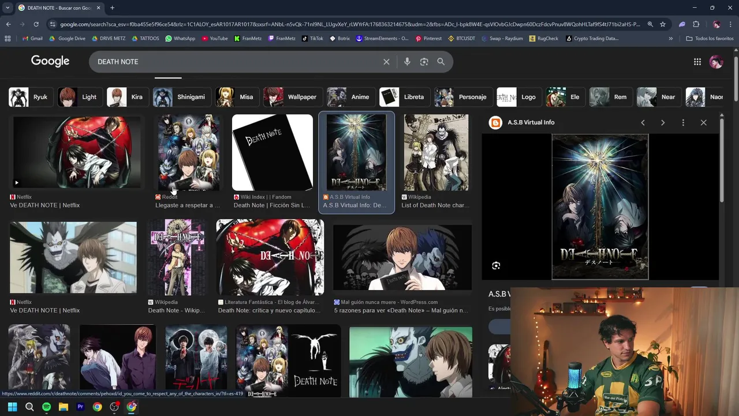
Task: Click the Chrome address bar
Action: (350, 24)
